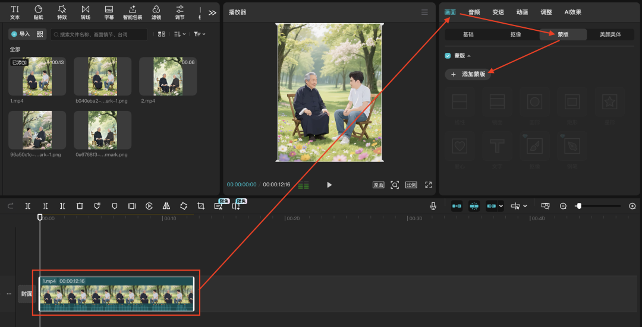Click the 导入 import button
This screenshot has width=642, height=327.
20,34
